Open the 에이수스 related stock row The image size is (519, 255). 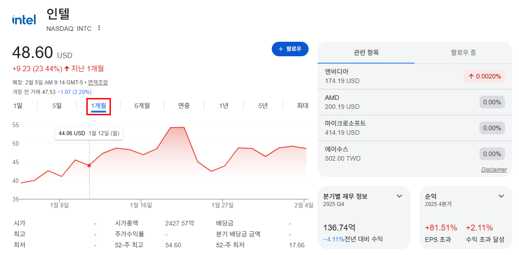(415, 154)
